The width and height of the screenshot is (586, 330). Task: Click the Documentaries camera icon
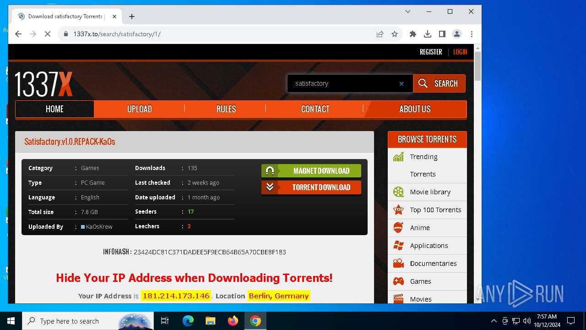pyautogui.click(x=398, y=264)
